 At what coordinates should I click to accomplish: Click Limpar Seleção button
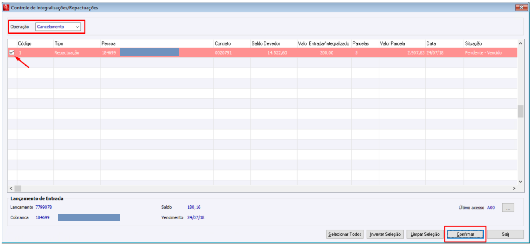coord(425,234)
